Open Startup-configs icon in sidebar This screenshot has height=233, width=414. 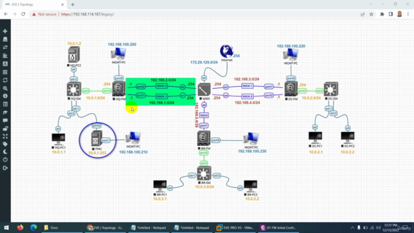pyautogui.click(x=5, y=56)
